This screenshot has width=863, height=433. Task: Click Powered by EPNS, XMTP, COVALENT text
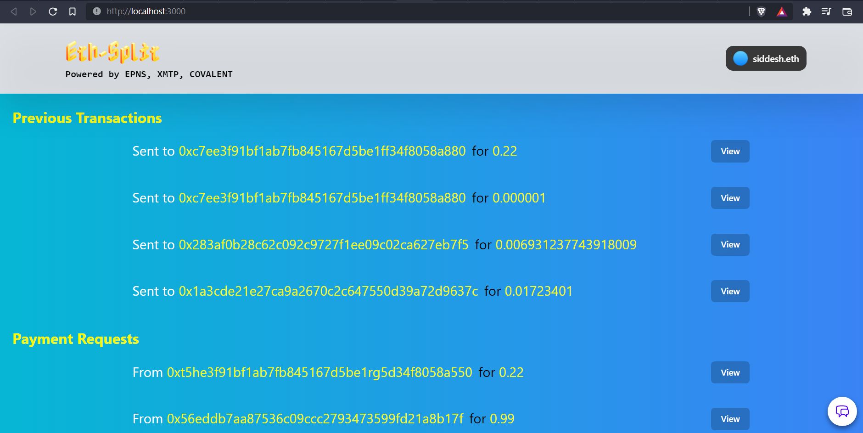tap(149, 74)
